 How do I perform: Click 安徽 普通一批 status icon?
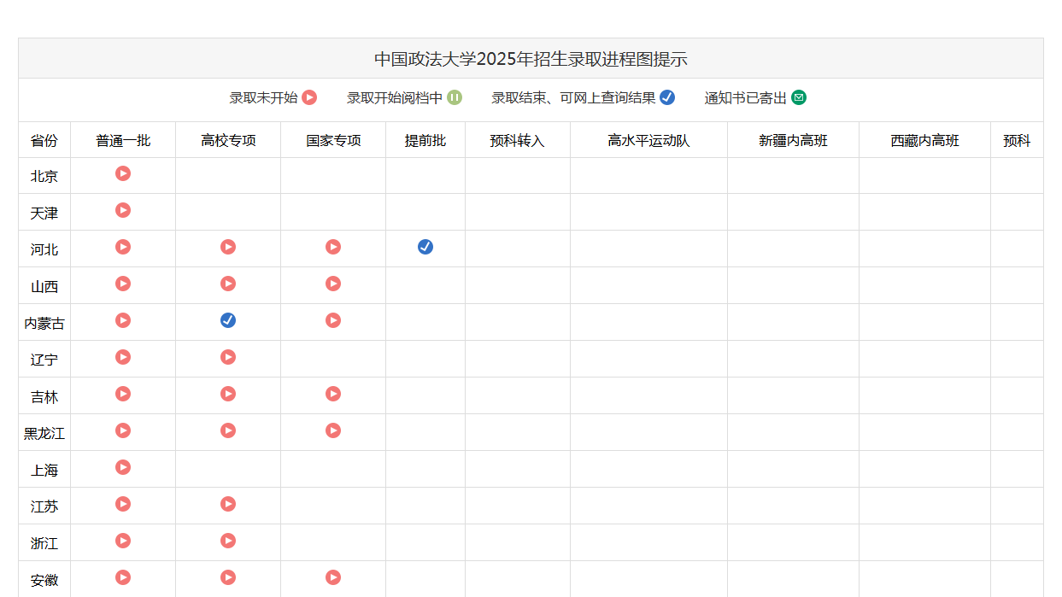pos(123,577)
